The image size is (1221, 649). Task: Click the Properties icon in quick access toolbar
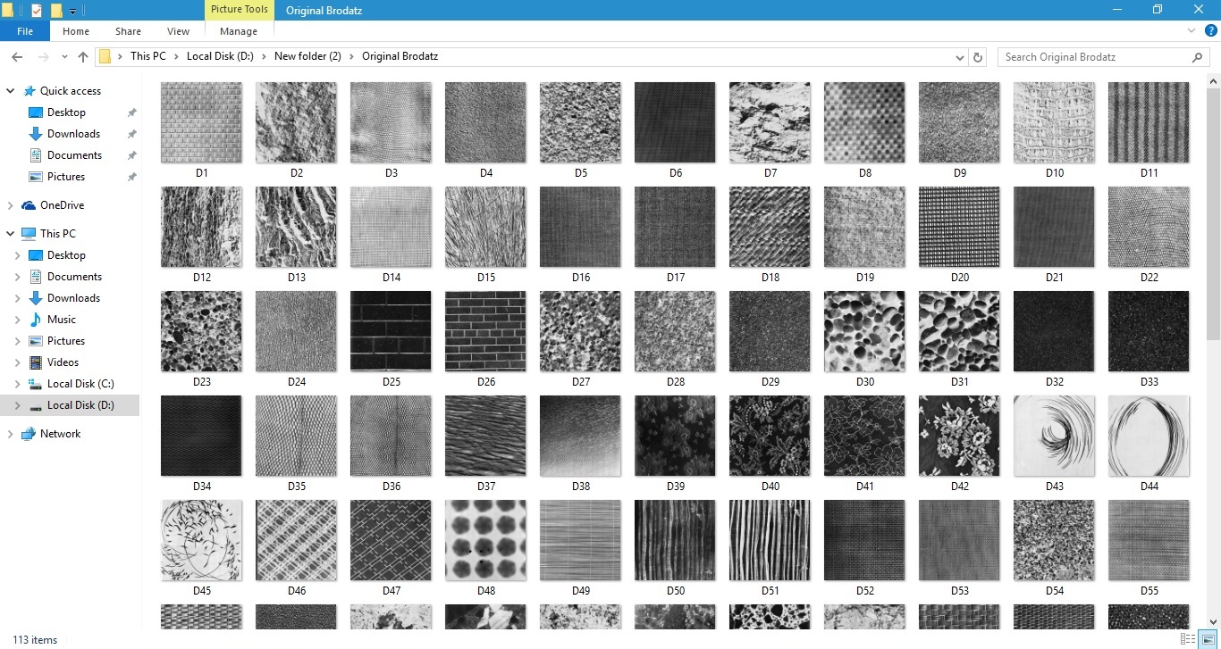coord(37,10)
